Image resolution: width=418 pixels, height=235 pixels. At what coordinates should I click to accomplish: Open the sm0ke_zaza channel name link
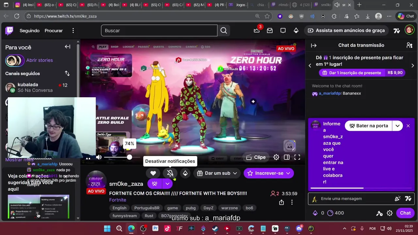(x=126, y=184)
